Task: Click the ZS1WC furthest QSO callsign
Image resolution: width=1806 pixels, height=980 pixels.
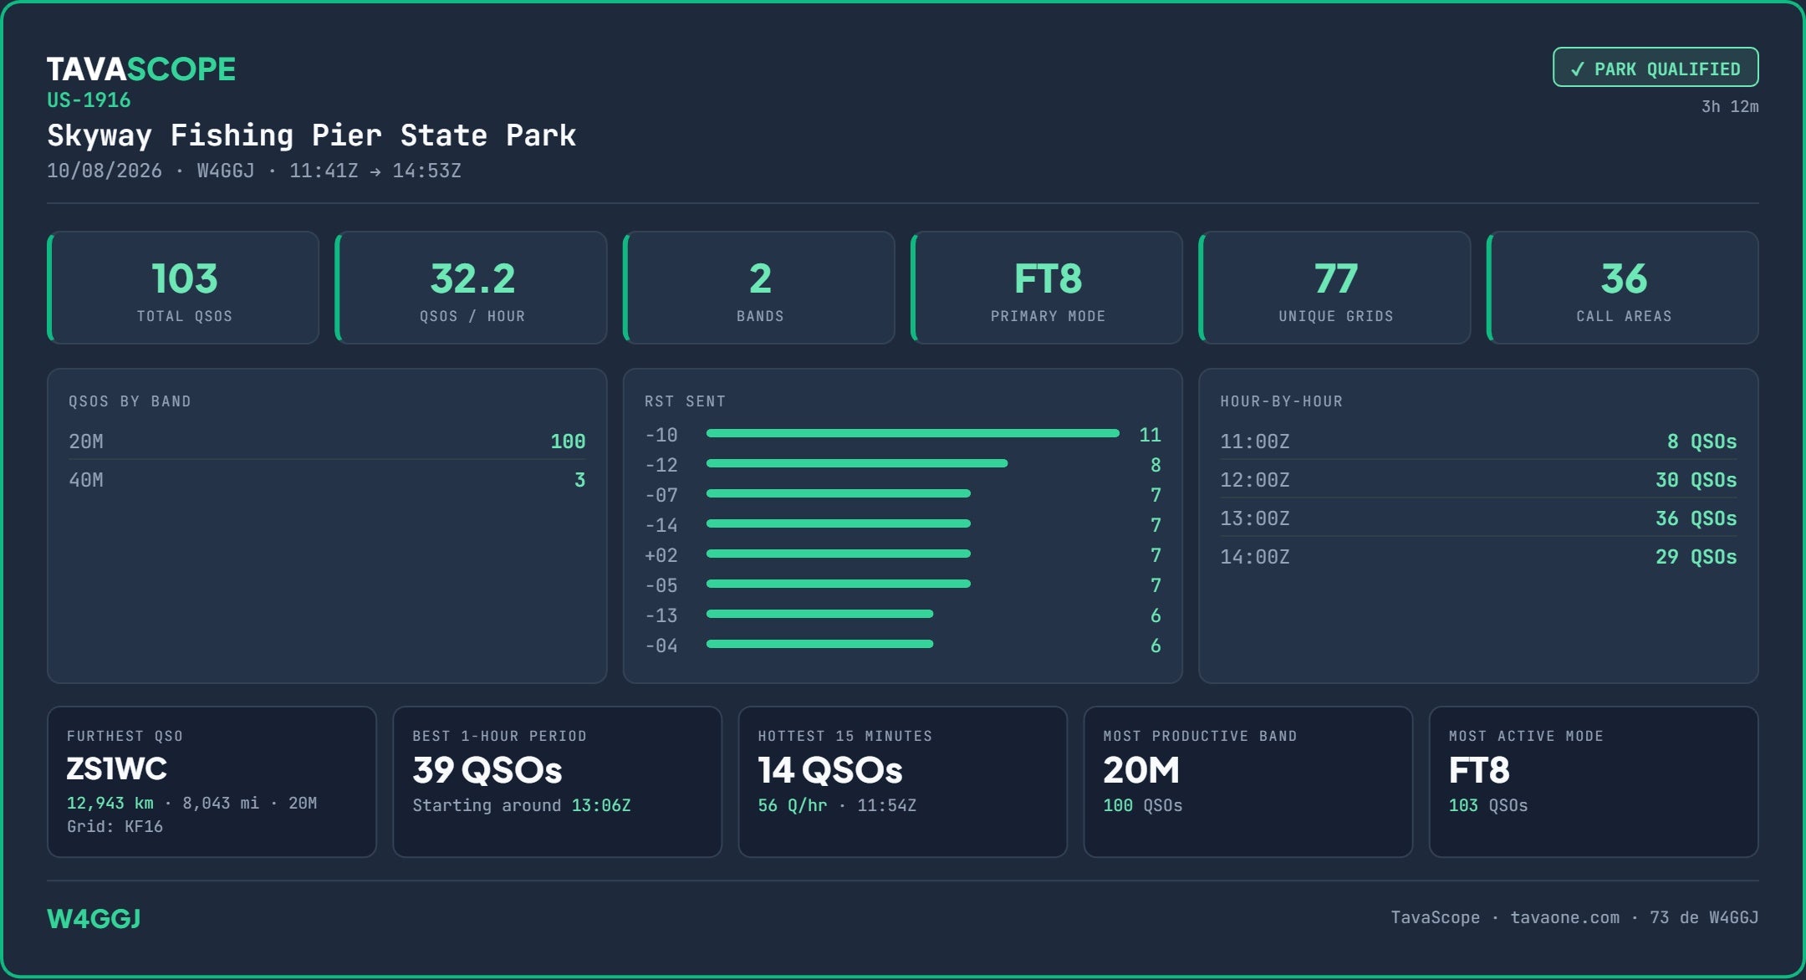Action: pos(117,769)
